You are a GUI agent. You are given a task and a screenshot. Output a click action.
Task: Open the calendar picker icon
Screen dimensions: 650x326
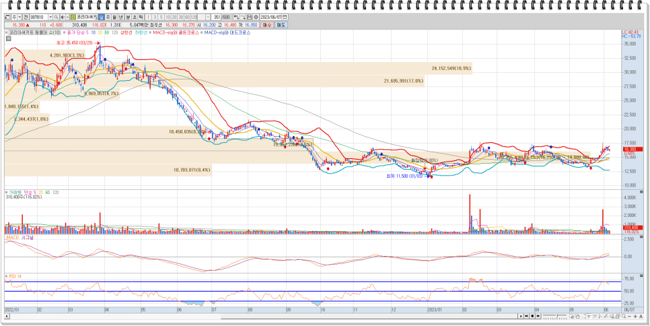285,17
